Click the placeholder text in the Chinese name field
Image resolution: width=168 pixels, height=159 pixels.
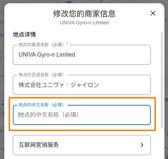(x=49, y=115)
